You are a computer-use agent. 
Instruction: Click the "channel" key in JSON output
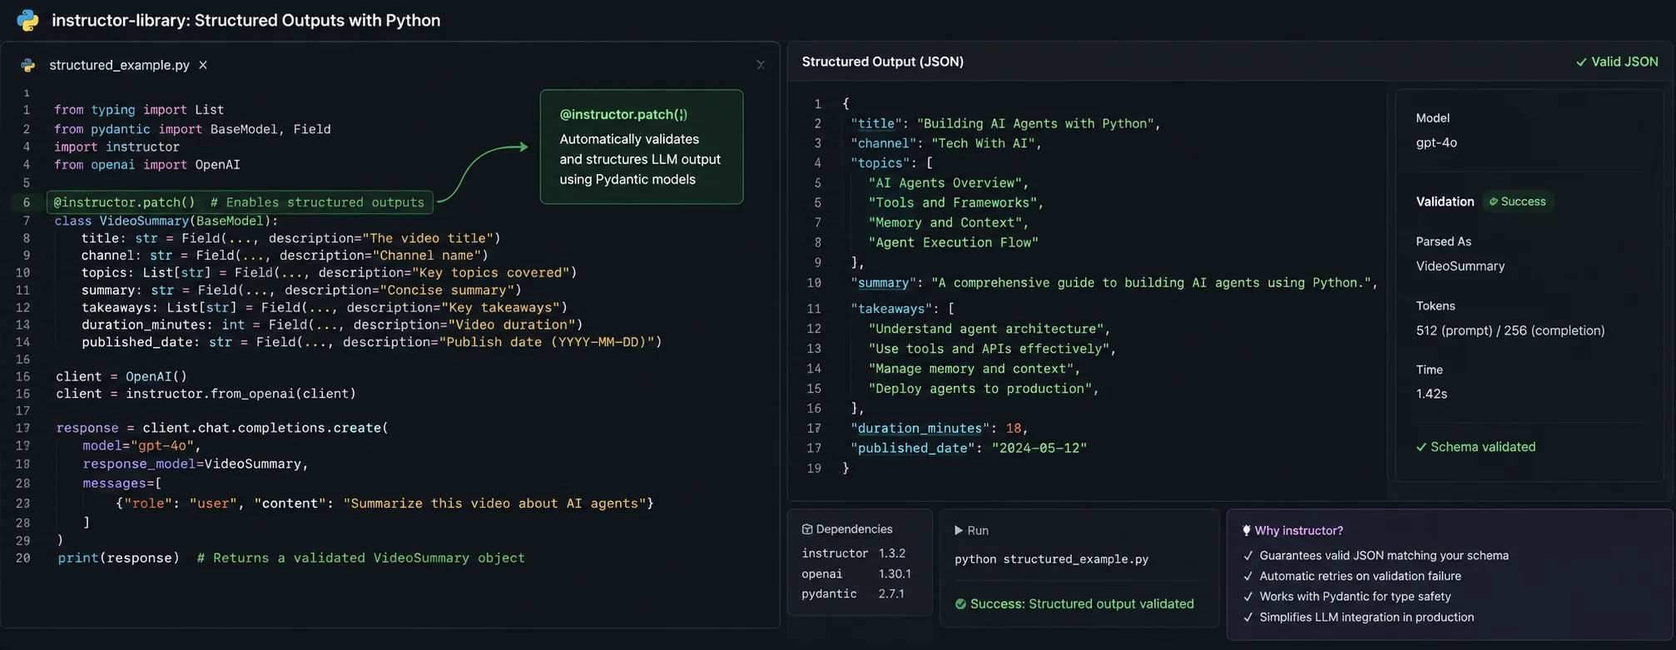[884, 143]
